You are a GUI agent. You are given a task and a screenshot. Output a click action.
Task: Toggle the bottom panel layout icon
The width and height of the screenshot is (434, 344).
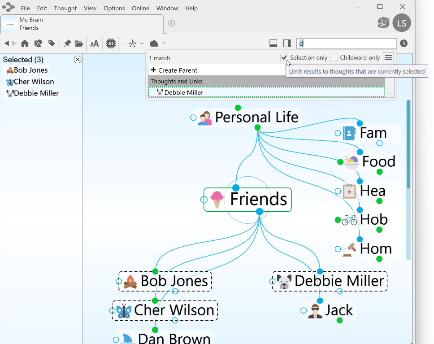[x=273, y=44]
